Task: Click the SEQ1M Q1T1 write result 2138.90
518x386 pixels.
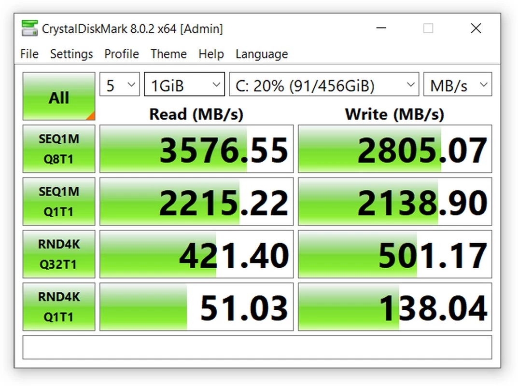Action: tap(395, 201)
